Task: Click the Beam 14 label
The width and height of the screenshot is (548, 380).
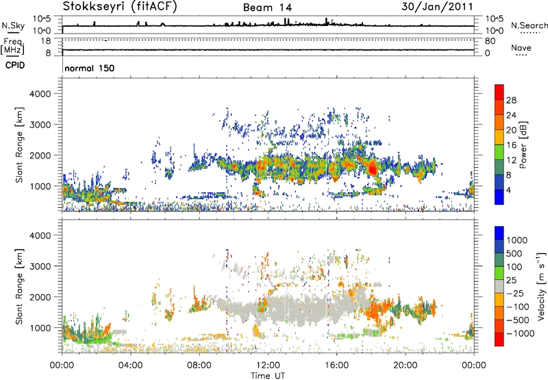Action: point(267,8)
